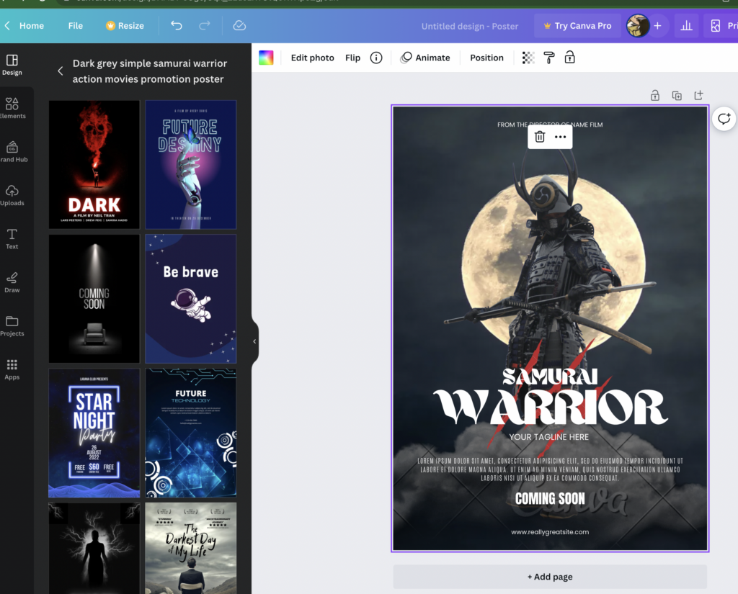Switch to the Text tab in sidebar
Viewport: 738px width, 594px height.
pos(12,239)
